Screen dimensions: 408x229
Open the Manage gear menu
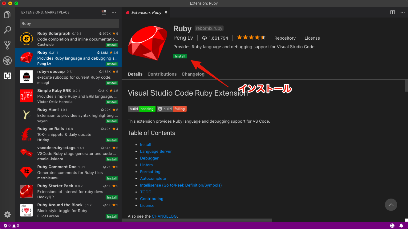point(7,215)
